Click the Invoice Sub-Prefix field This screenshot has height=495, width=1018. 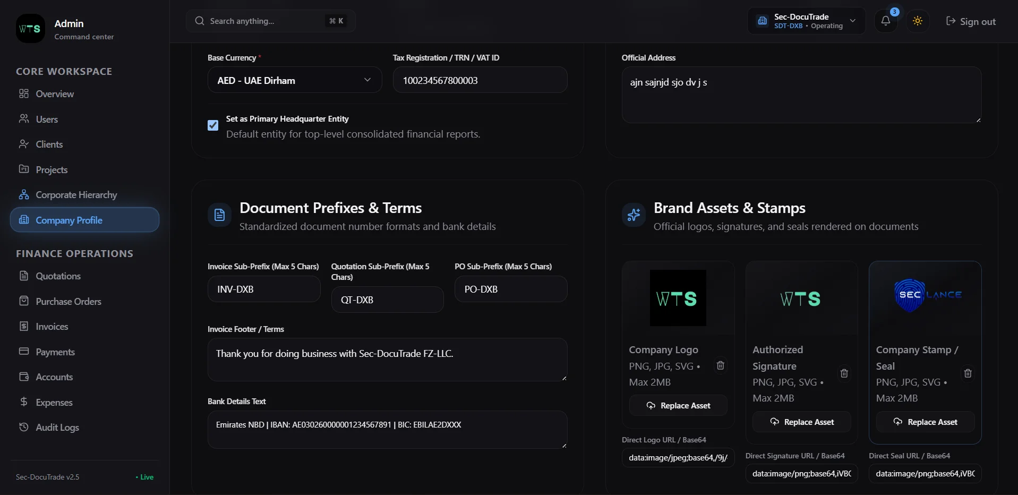(x=264, y=289)
